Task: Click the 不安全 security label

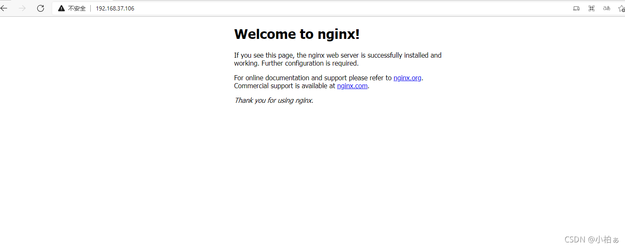Action: (77, 8)
